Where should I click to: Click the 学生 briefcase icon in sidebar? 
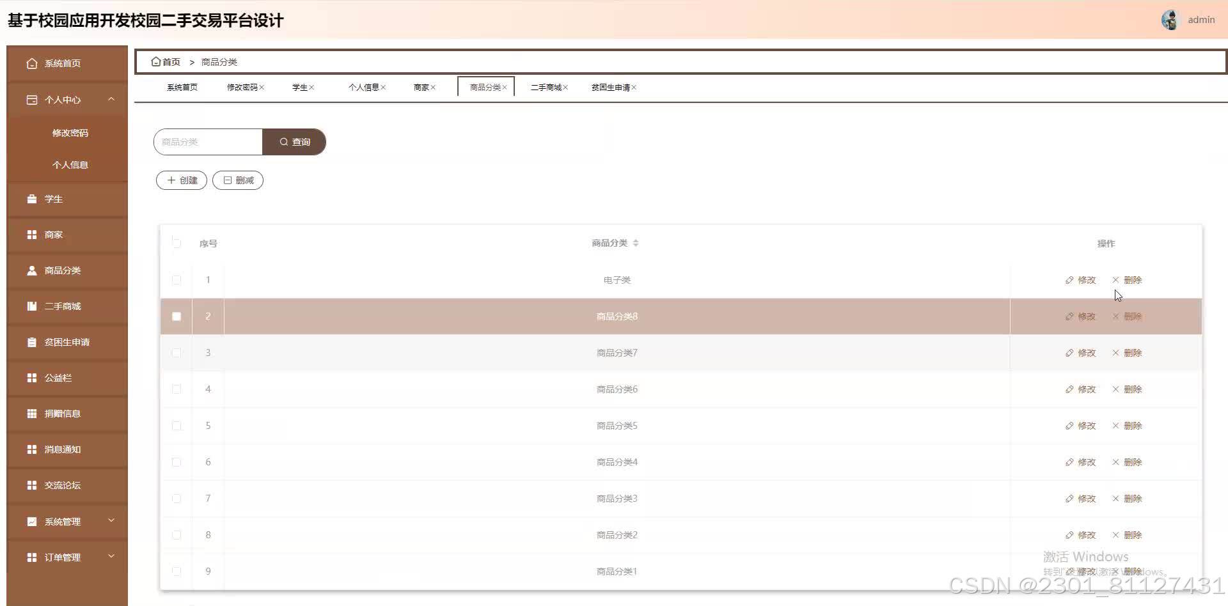(x=32, y=199)
